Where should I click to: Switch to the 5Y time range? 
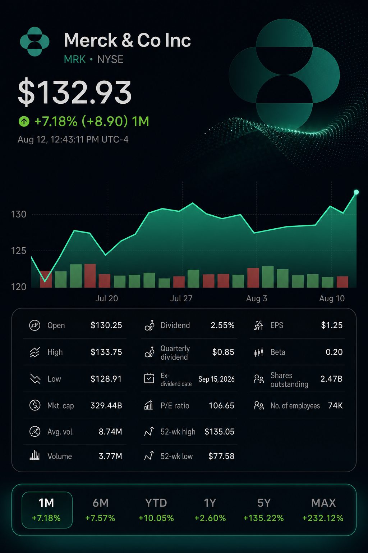(x=264, y=510)
